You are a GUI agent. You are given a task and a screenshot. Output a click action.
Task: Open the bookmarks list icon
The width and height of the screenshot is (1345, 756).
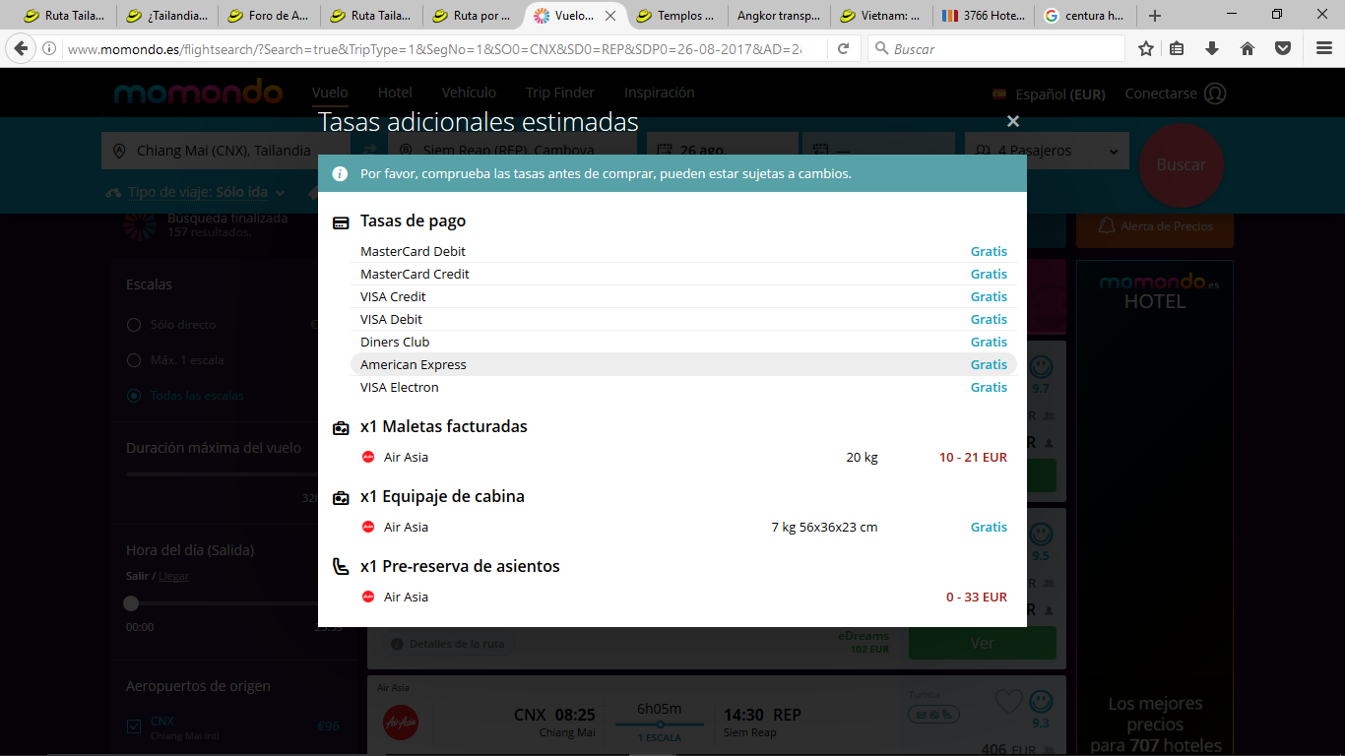tap(1178, 48)
